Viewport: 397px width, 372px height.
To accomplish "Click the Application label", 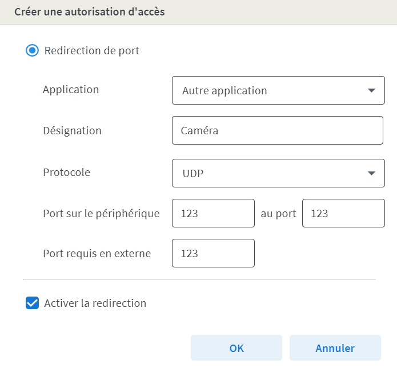I will (x=71, y=90).
